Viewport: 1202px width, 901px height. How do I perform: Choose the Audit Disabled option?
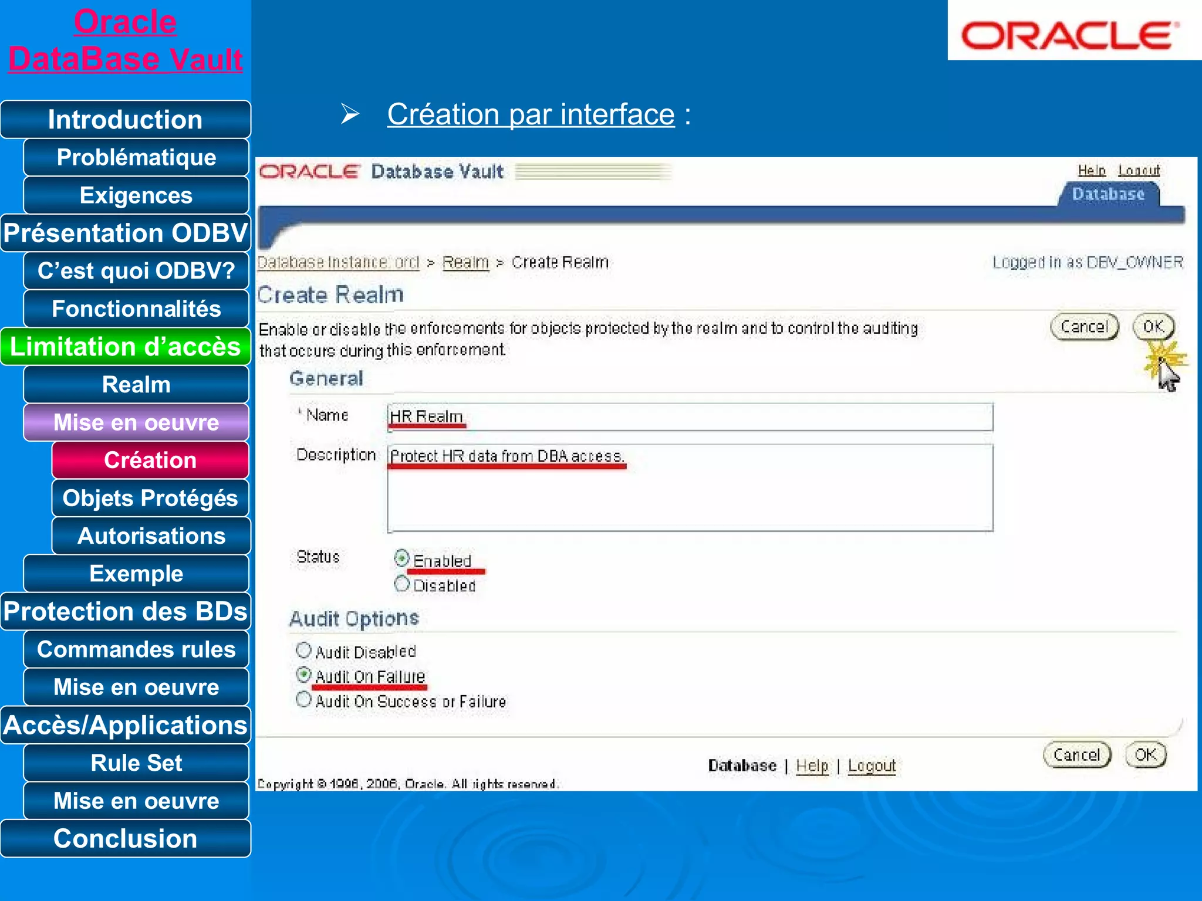303,650
